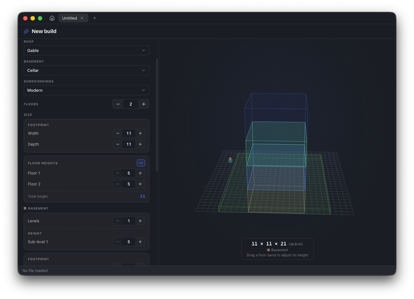This screenshot has width=414, height=299.
Task: Decrease the footprint Depth
Action: (118, 144)
